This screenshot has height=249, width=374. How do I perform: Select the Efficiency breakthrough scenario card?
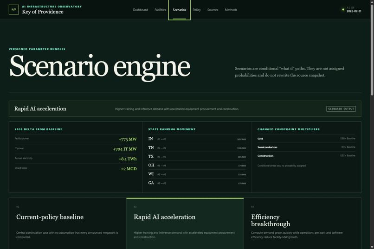[303, 223]
